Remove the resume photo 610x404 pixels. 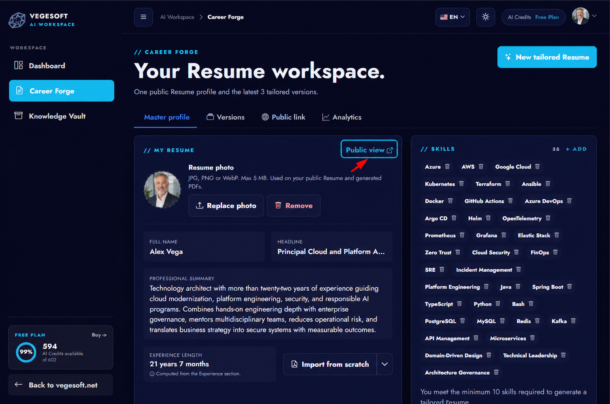click(294, 206)
